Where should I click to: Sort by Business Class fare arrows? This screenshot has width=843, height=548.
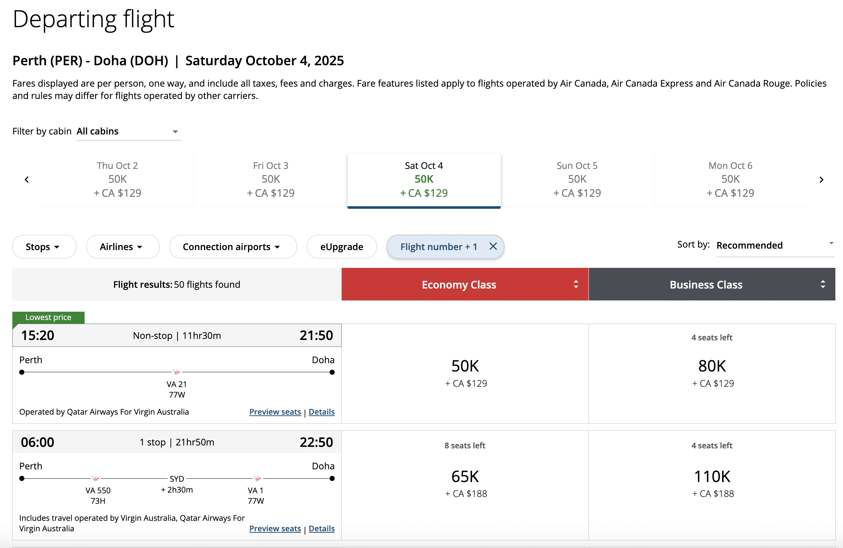823,285
